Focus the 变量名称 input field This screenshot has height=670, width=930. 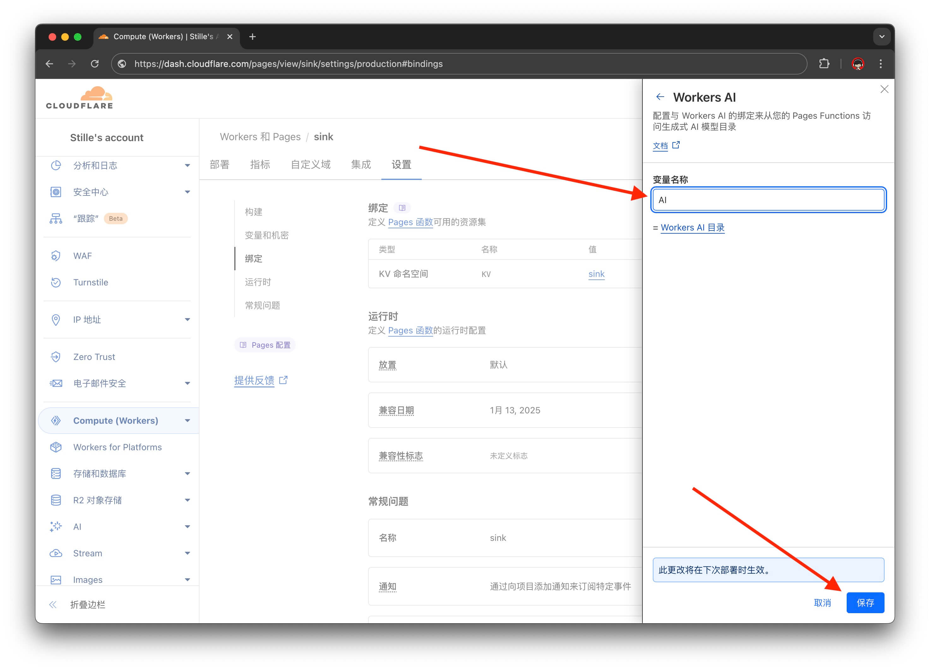tap(768, 200)
